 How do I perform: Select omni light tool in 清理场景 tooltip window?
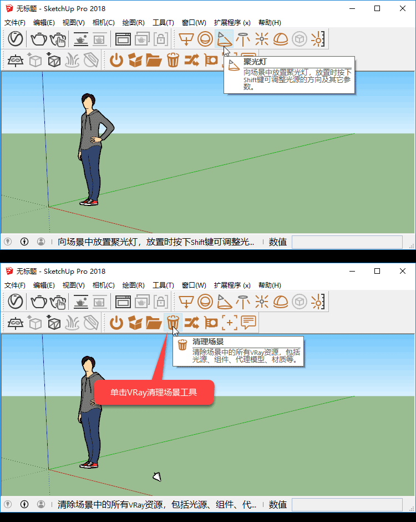(262, 302)
